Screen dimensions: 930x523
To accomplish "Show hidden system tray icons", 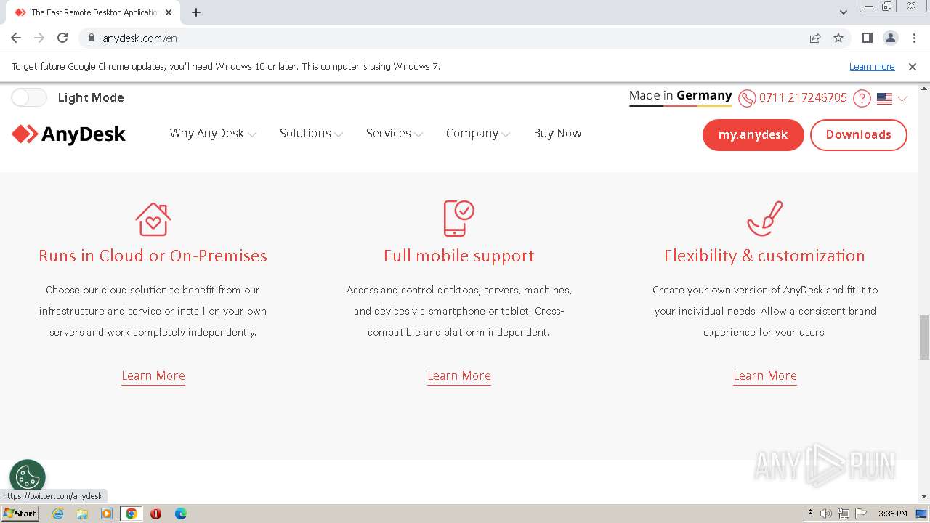I will pyautogui.click(x=810, y=514).
